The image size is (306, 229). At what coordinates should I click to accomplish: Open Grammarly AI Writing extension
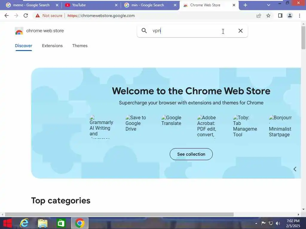point(101,126)
